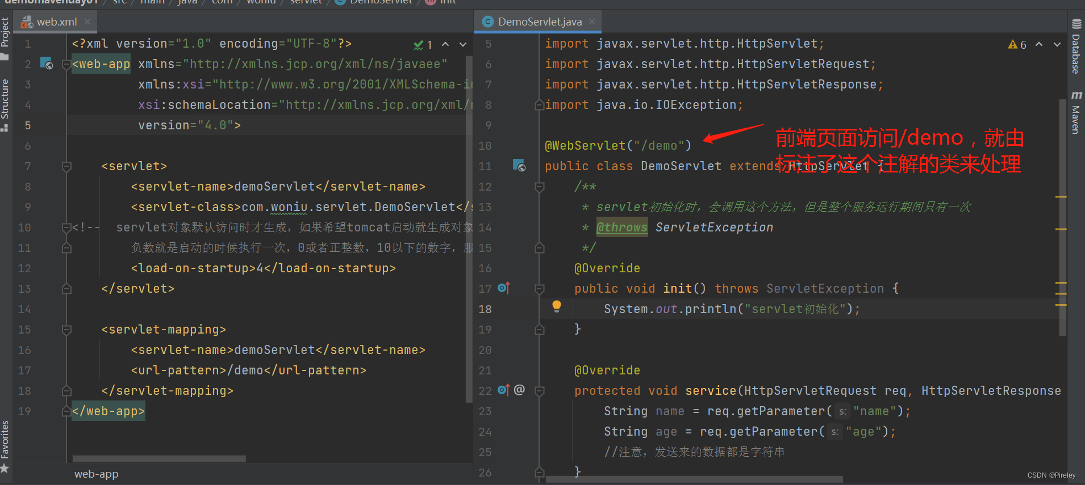The image size is (1085, 485).
Task: Click the DemoServlet breadcrumb in navigation bar
Action: (375, 2)
